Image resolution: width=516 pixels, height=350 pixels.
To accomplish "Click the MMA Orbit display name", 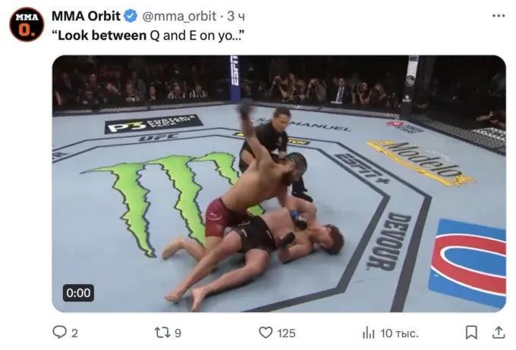I will (x=87, y=16).
